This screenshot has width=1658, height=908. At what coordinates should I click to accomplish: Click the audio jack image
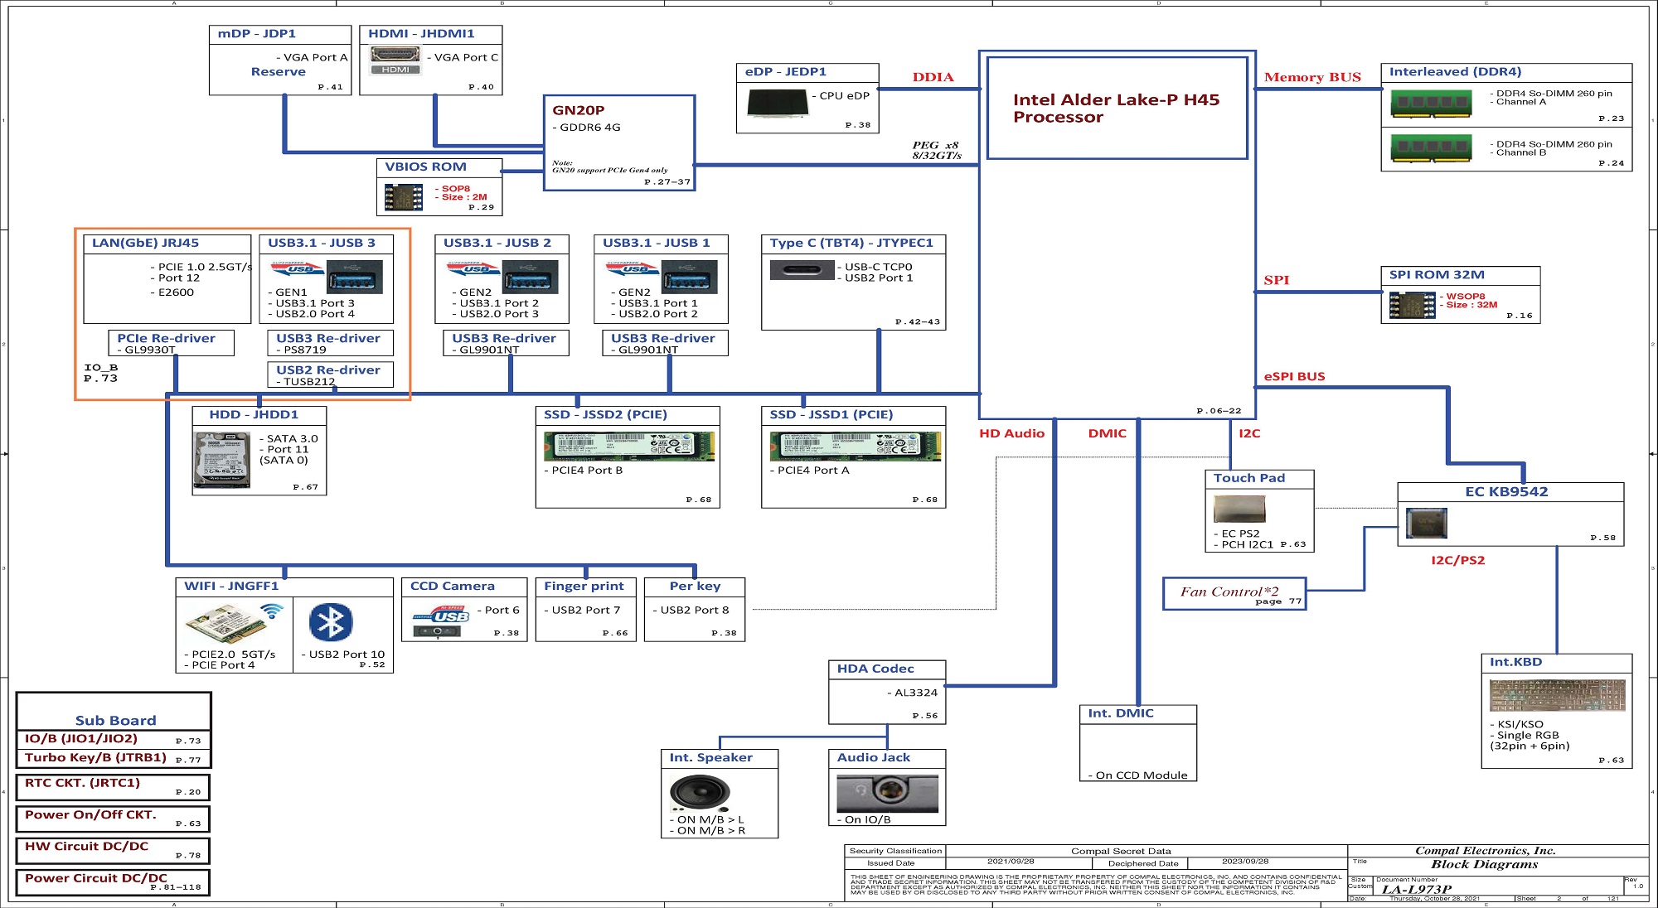point(887,794)
